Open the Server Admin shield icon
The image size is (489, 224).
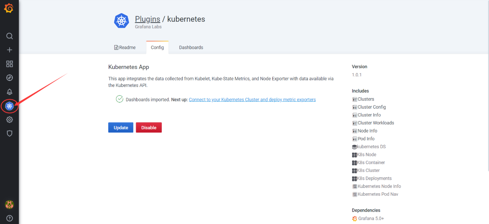(x=10, y=133)
